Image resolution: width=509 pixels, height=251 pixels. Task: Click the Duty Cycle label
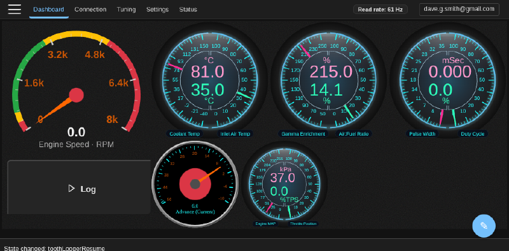coord(473,134)
